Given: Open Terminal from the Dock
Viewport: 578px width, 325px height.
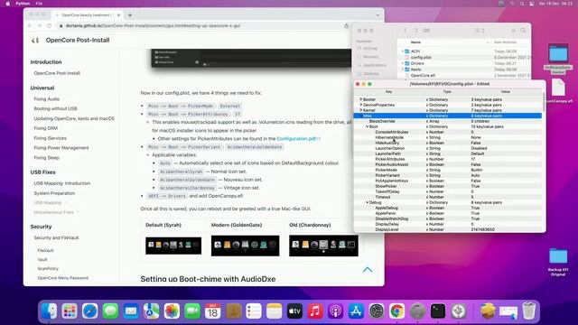Looking at the screenshot, I should [x=438, y=311].
